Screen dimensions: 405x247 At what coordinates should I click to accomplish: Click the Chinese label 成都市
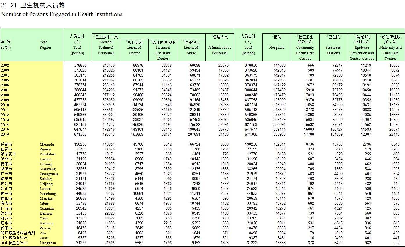pos(6,144)
